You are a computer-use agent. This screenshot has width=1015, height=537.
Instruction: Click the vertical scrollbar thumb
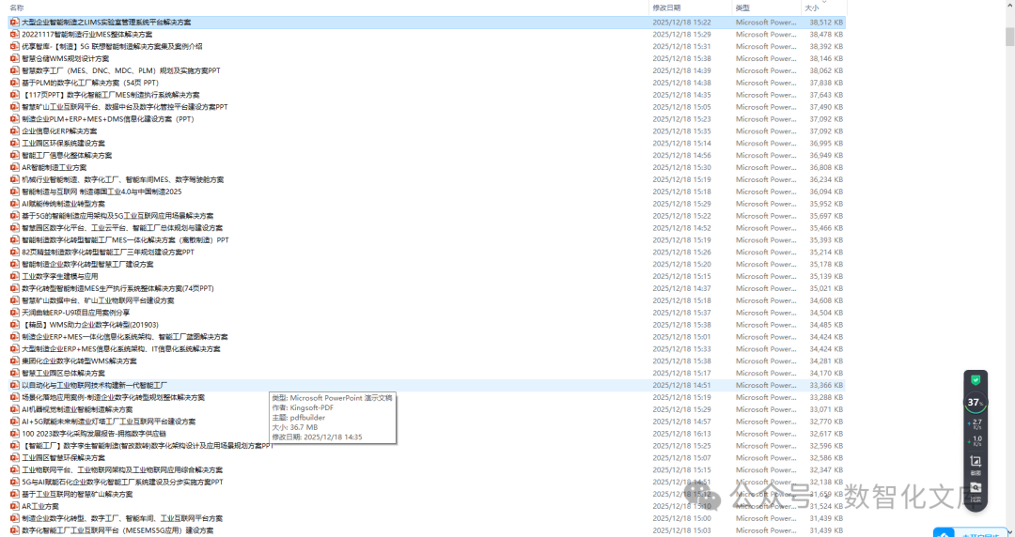(1009, 37)
